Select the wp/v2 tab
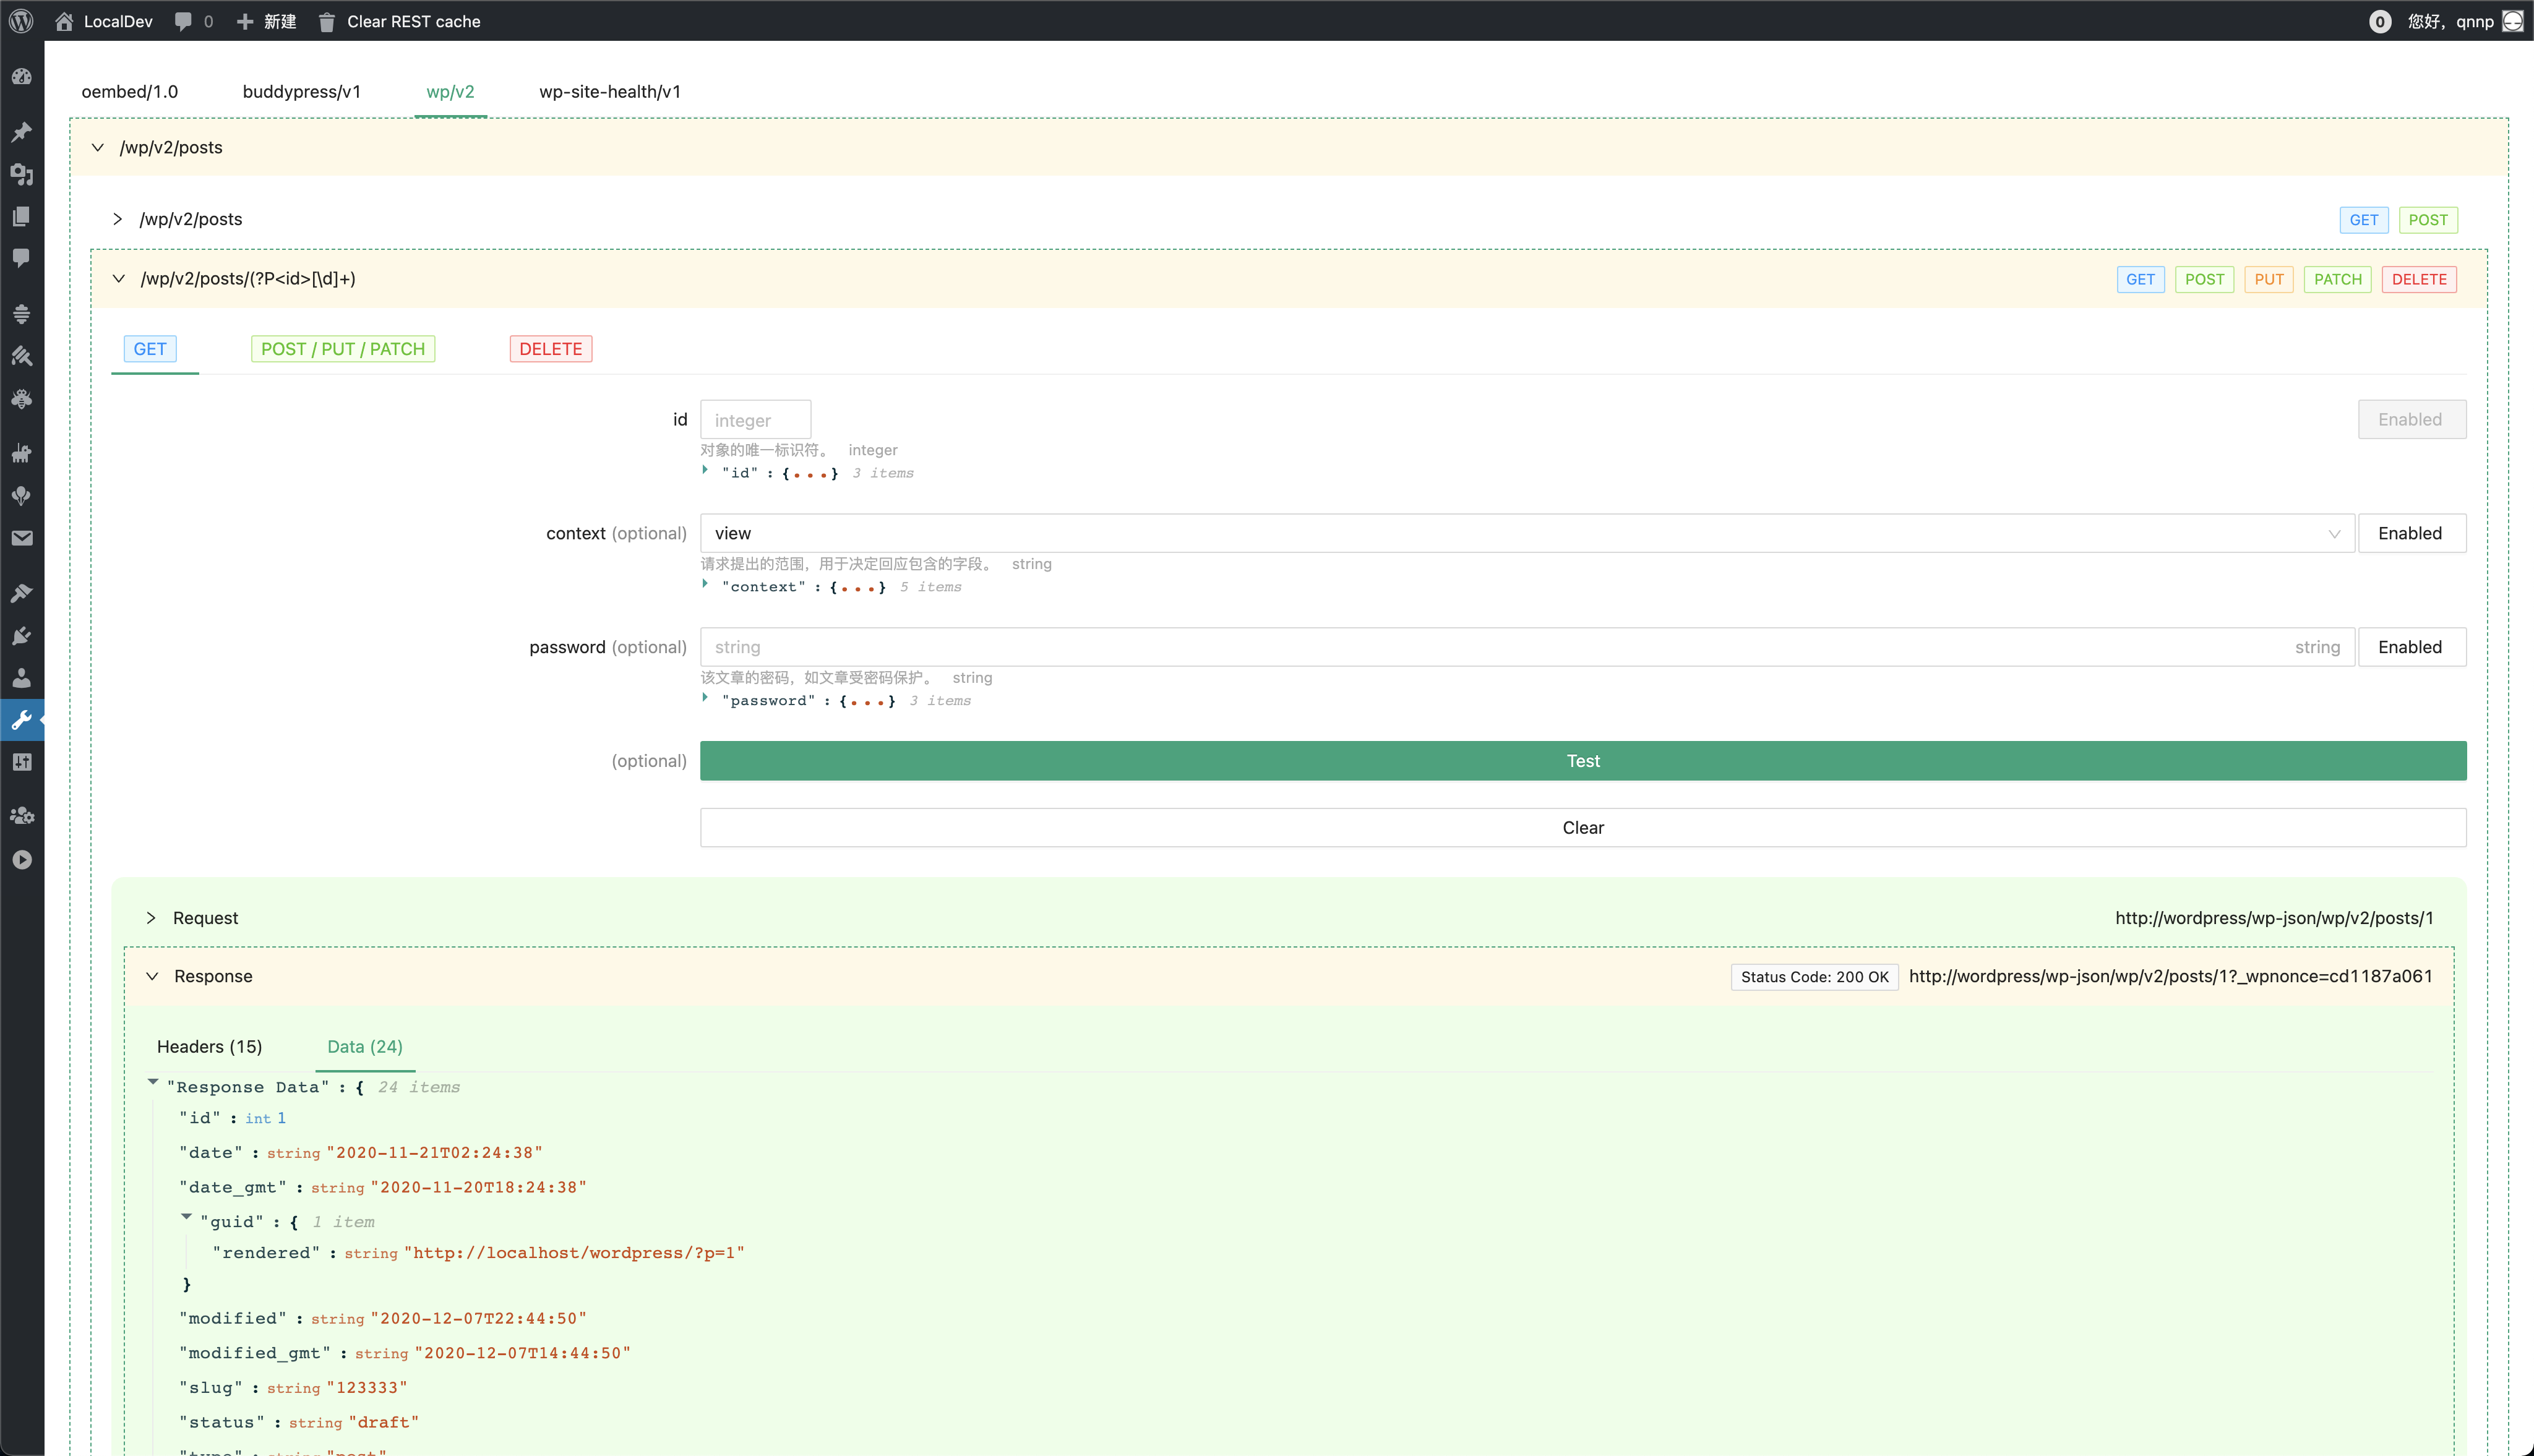This screenshot has height=1456, width=2534. click(x=450, y=91)
